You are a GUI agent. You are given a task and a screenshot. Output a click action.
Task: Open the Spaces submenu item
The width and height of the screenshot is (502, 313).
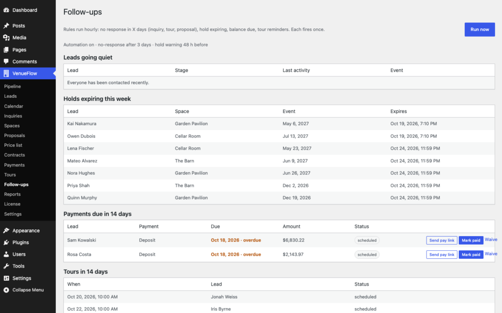[x=12, y=126]
